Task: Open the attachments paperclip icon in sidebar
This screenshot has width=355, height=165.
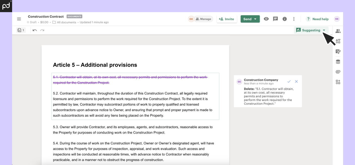Action: tap(338, 72)
